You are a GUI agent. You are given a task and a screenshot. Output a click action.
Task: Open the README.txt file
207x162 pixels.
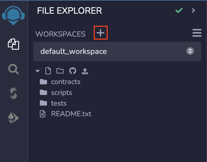(71, 114)
